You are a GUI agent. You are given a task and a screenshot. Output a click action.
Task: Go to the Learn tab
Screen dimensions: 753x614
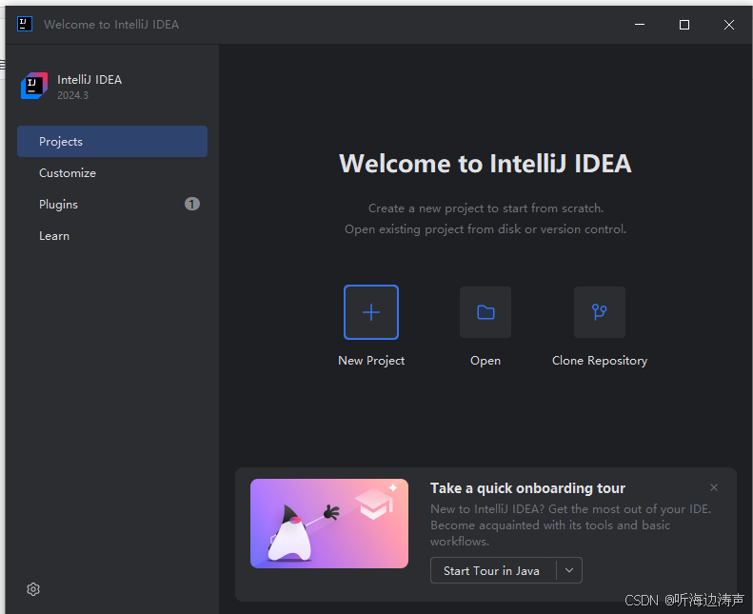[112, 236]
